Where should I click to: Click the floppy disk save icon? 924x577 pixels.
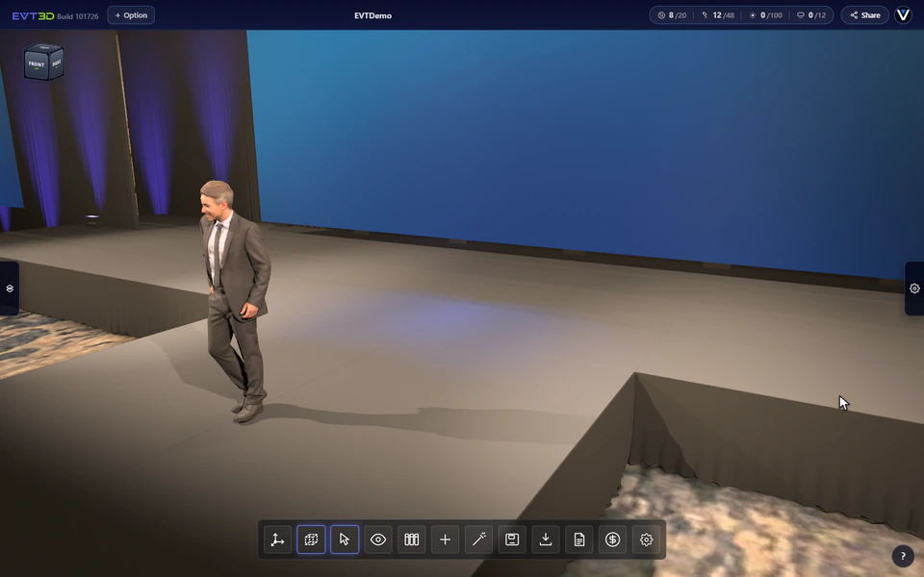(512, 539)
